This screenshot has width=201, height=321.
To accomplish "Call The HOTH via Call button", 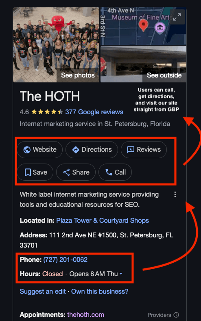I will [115, 172].
